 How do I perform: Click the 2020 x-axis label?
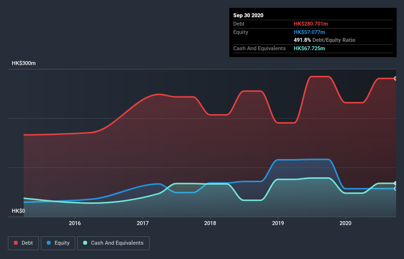pyautogui.click(x=345, y=223)
